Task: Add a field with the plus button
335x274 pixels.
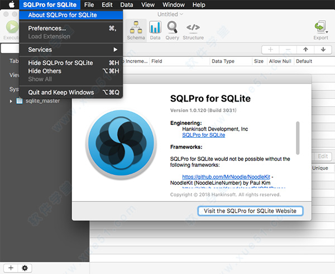Action: pyautogui.click(x=270, y=50)
